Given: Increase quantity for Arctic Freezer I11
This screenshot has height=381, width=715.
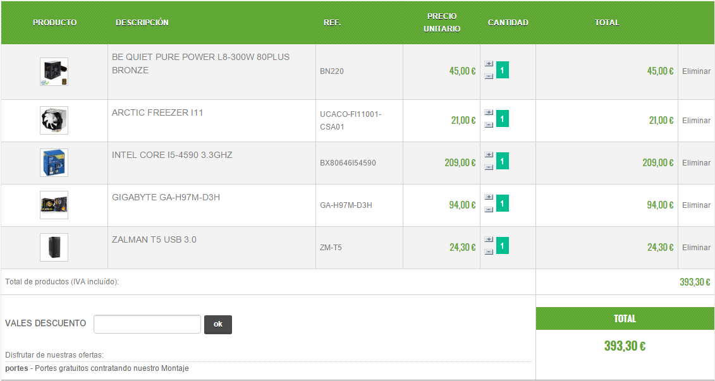Looking at the screenshot, I should [x=489, y=112].
